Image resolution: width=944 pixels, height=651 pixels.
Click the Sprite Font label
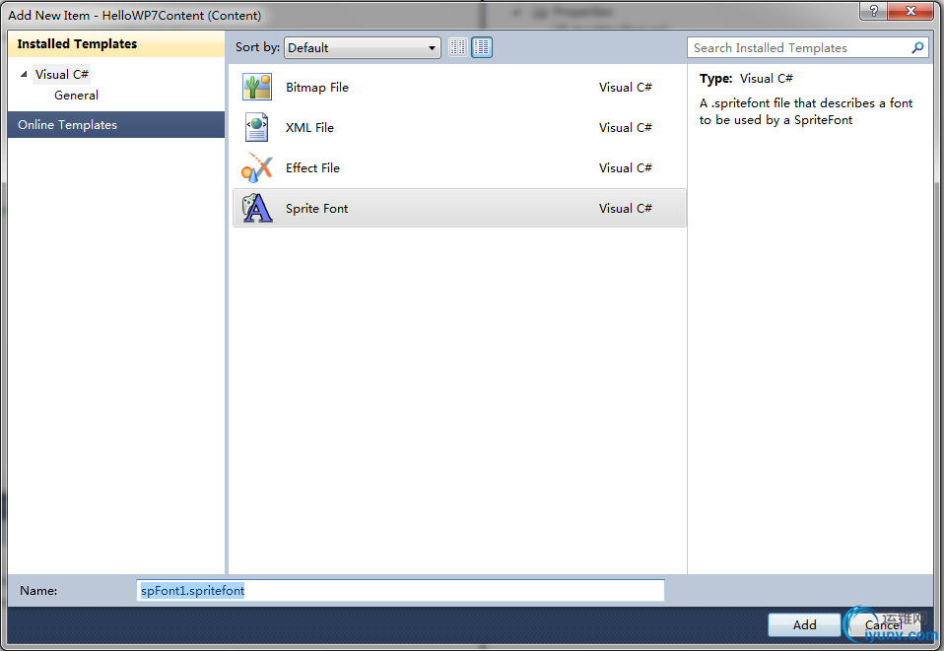point(316,208)
